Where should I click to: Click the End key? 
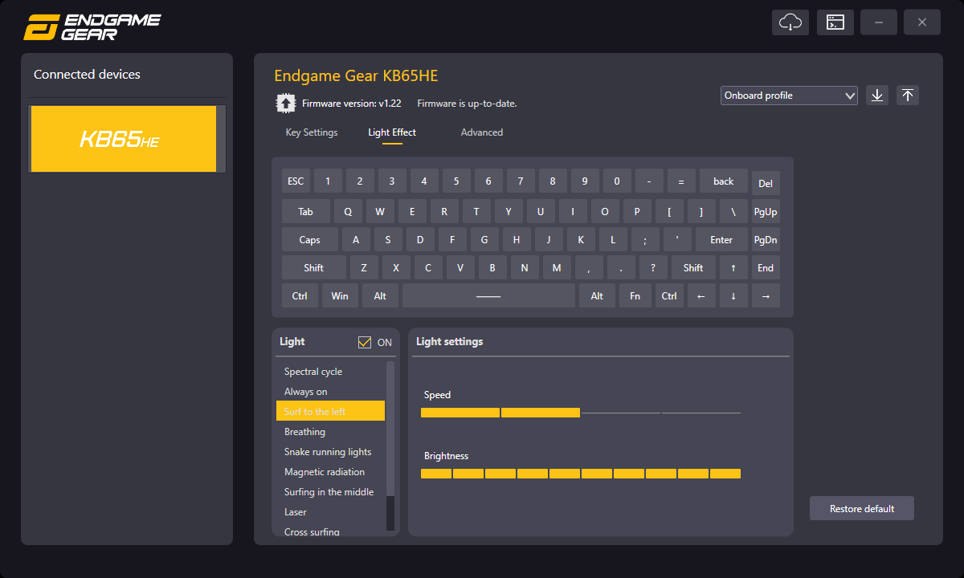(x=766, y=268)
